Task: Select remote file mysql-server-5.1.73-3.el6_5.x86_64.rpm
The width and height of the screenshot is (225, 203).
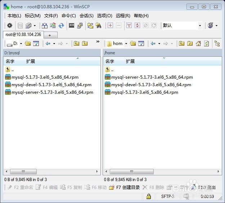Action: coord(149,77)
